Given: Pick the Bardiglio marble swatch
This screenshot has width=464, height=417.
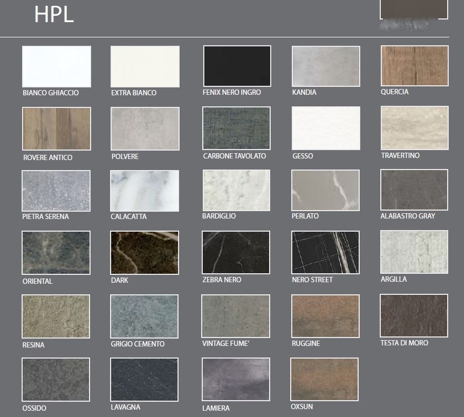Looking at the screenshot, I should coord(236,190).
